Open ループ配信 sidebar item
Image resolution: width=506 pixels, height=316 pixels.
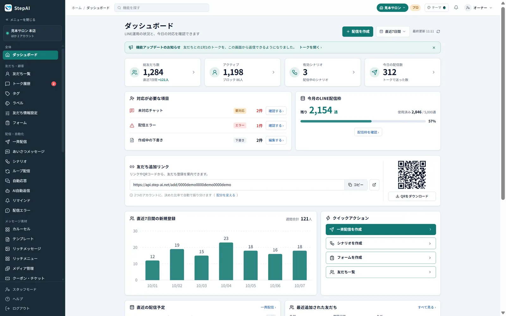pos(30,171)
